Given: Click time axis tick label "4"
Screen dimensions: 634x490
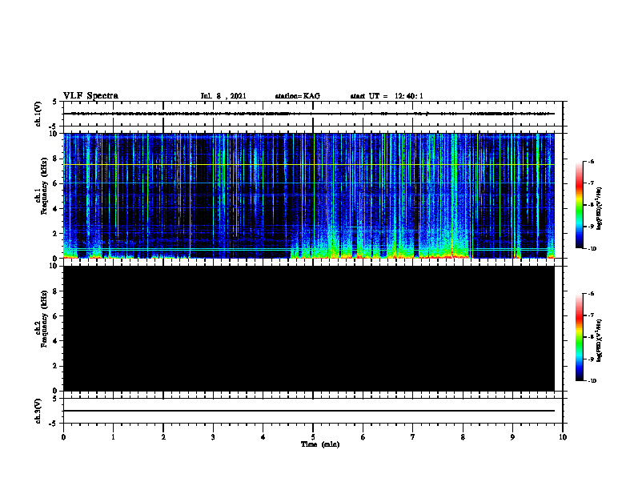Looking at the screenshot, I should pyautogui.click(x=263, y=437).
